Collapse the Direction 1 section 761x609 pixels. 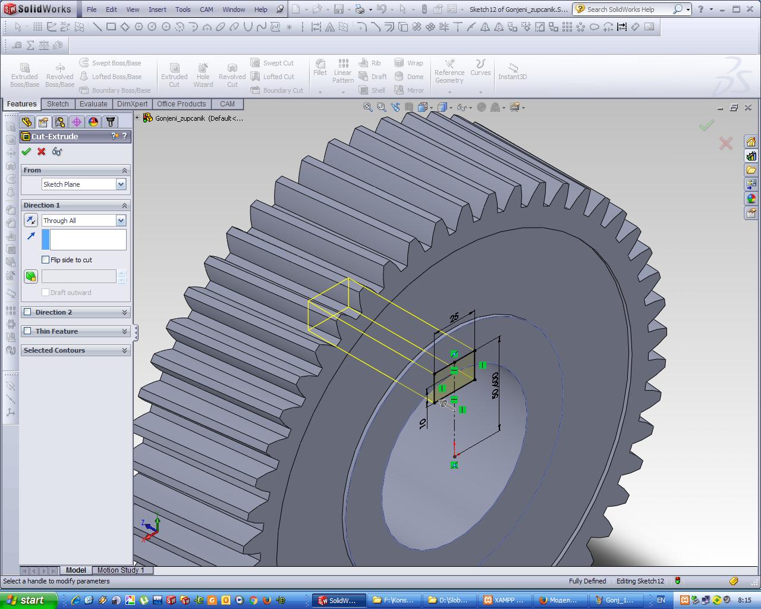click(x=124, y=205)
